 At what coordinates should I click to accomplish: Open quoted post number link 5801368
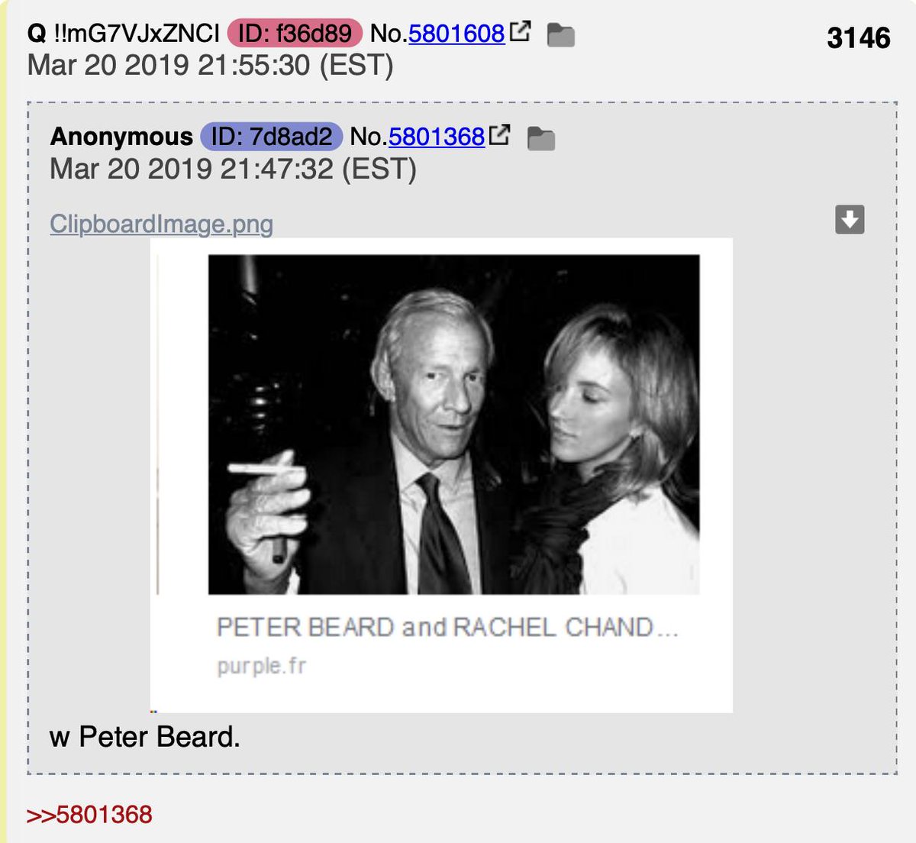point(437,137)
